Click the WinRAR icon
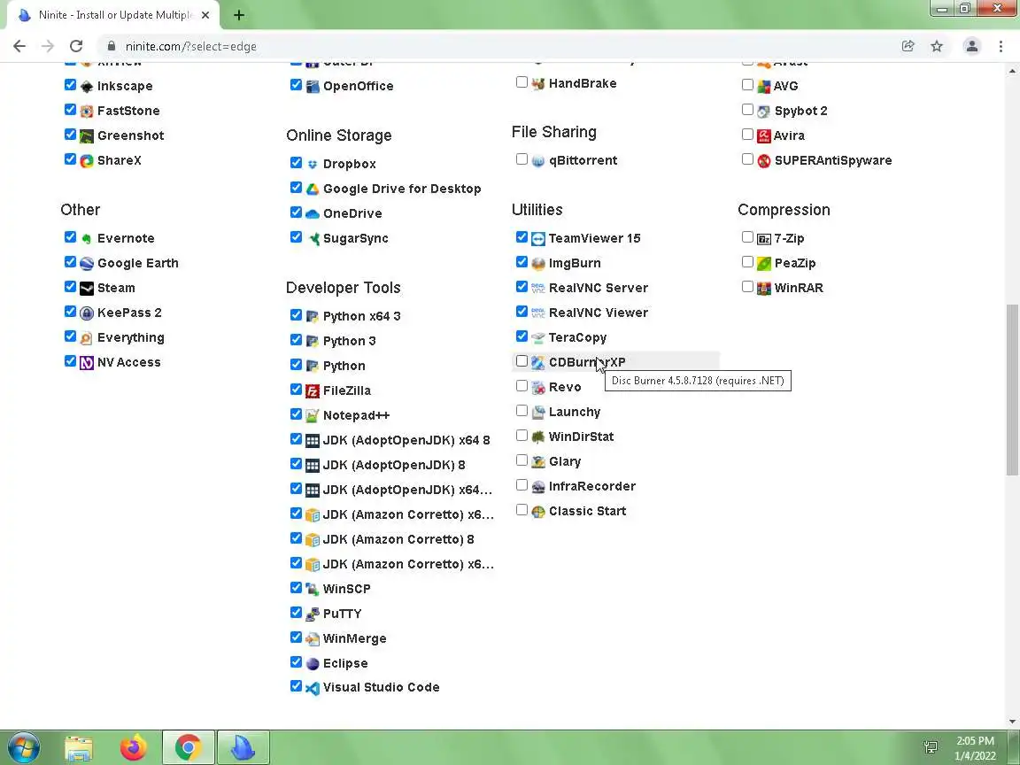The width and height of the screenshot is (1020, 765). point(764,288)
